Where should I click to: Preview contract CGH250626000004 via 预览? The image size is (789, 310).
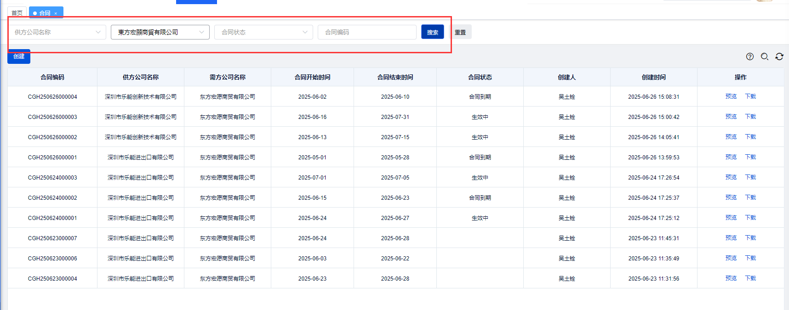731,96
